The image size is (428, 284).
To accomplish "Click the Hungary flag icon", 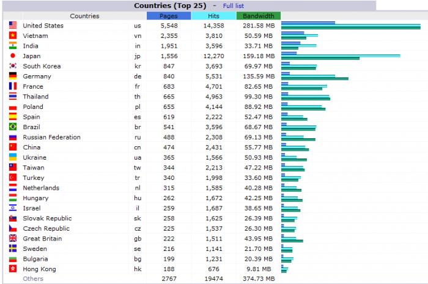I will pyautogui.click(x=13, y=197).
